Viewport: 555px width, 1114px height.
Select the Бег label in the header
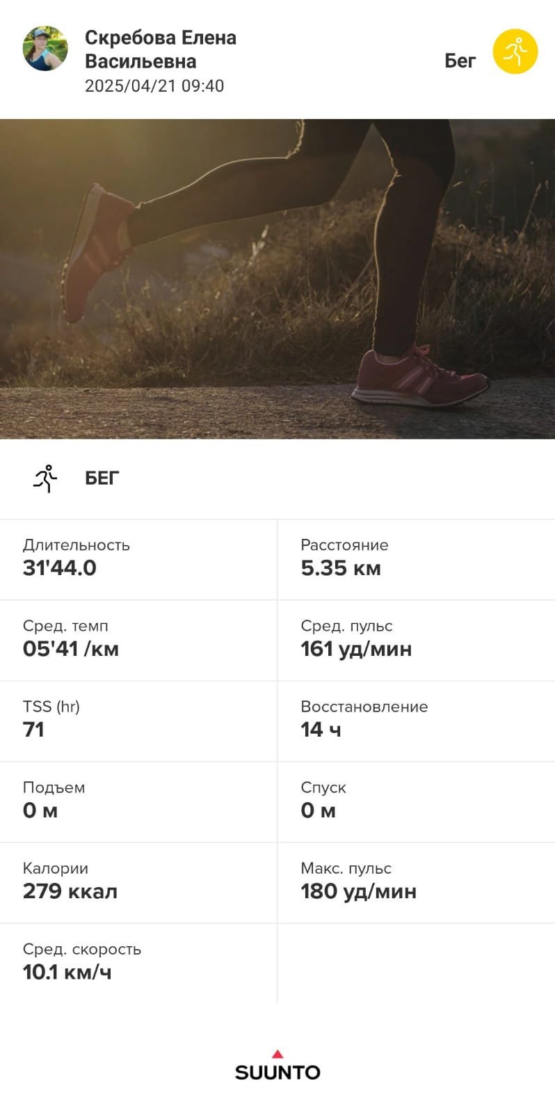point(460,61)
